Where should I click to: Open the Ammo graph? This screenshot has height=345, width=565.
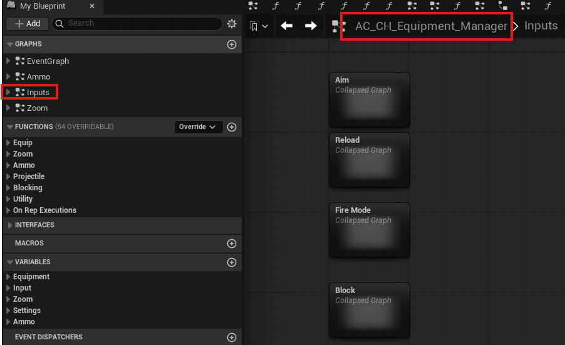pos(39,77)
